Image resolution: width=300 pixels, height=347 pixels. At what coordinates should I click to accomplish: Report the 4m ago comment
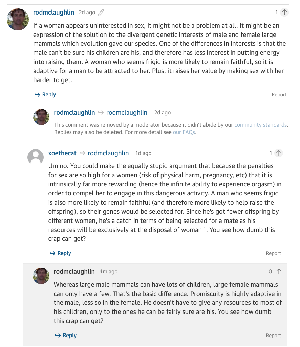tap(273, 336)
